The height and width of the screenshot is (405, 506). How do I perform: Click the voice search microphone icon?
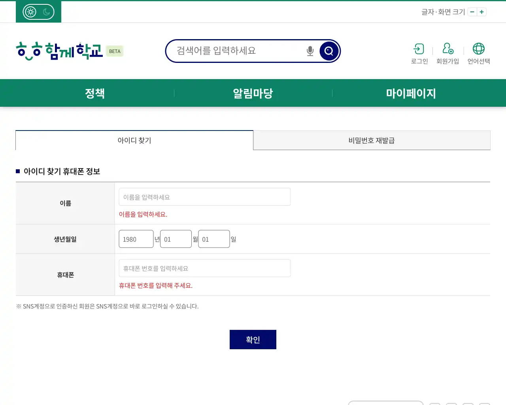click(x=310, y=51)
